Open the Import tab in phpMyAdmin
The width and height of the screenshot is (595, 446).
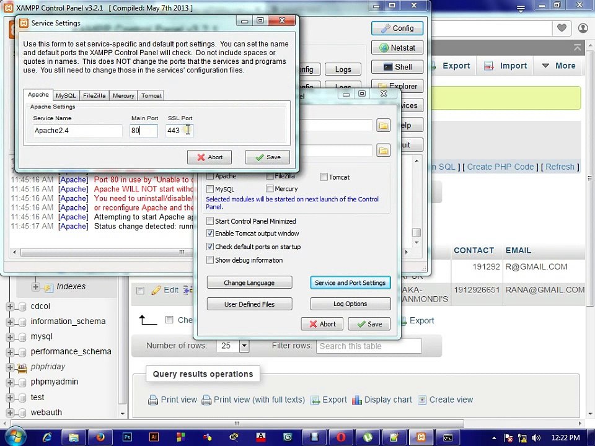[505, 66]
